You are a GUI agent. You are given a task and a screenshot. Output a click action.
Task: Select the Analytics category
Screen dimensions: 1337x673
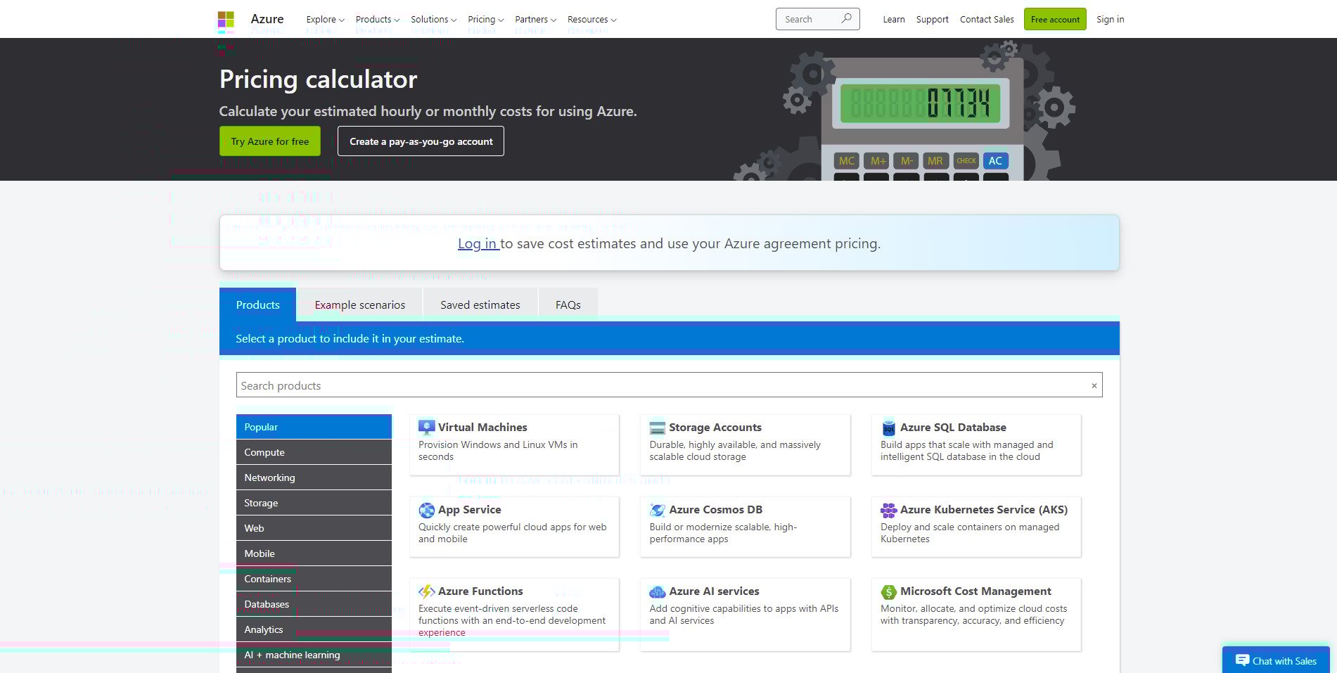coord(314,629)
